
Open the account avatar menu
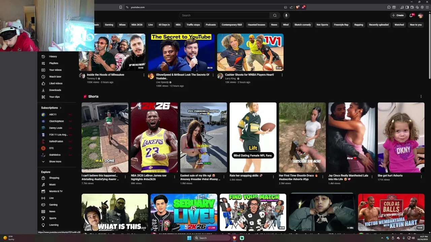(420, 15)
